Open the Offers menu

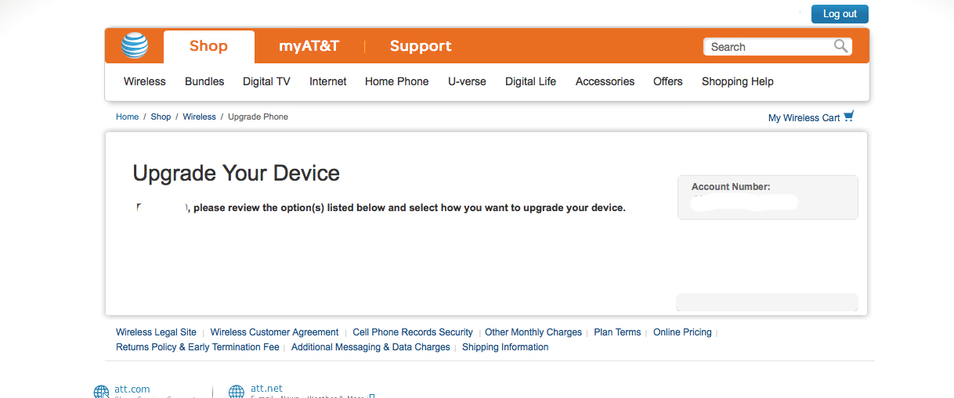pos(668,81)
